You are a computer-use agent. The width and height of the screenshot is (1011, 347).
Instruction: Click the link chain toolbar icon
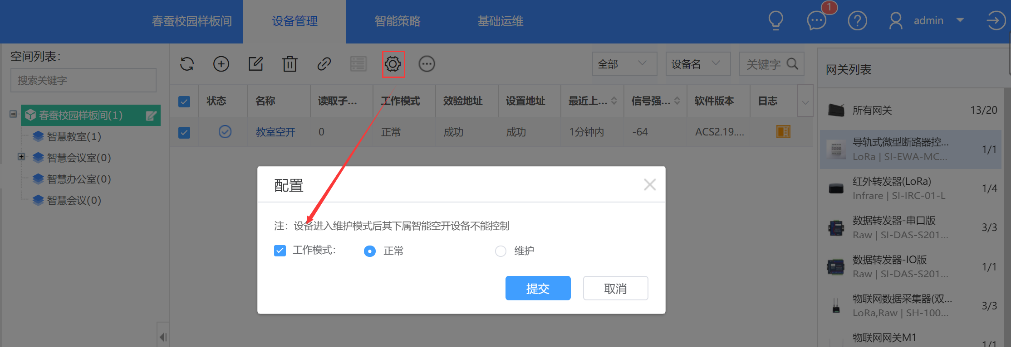(x=324, y=64)
